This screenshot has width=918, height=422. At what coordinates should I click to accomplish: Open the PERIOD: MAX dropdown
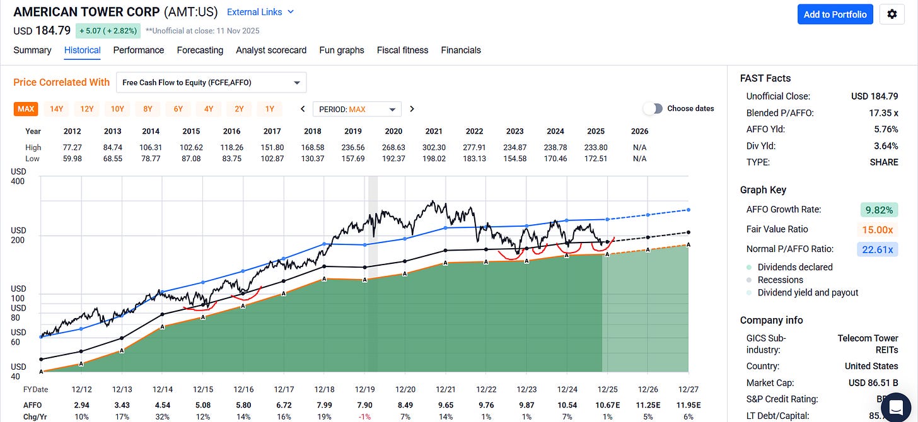tap(357, 109)
